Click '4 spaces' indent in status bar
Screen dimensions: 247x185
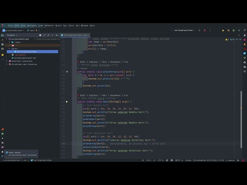point(230,160)
